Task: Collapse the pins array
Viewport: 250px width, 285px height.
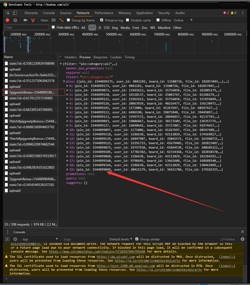Action: 64,82
